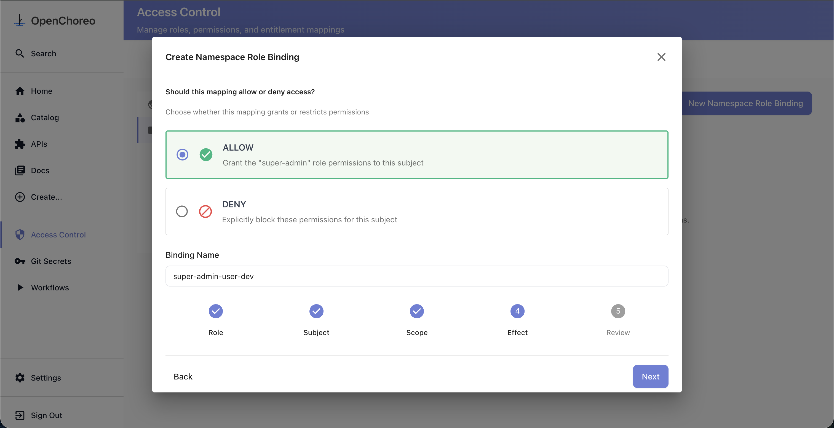Click the Next button
Image resolution: width=834 pixels, height=428 pixels.
(650, 376)
